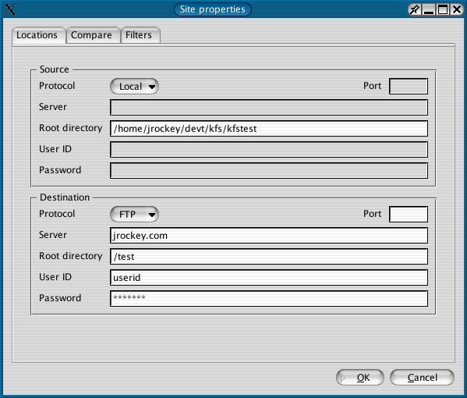Image resolution: width=467 pixels, height=398 pixels.
Task: Open the Destination protocol dropdown showing FTP
Action: coord(134,215)
